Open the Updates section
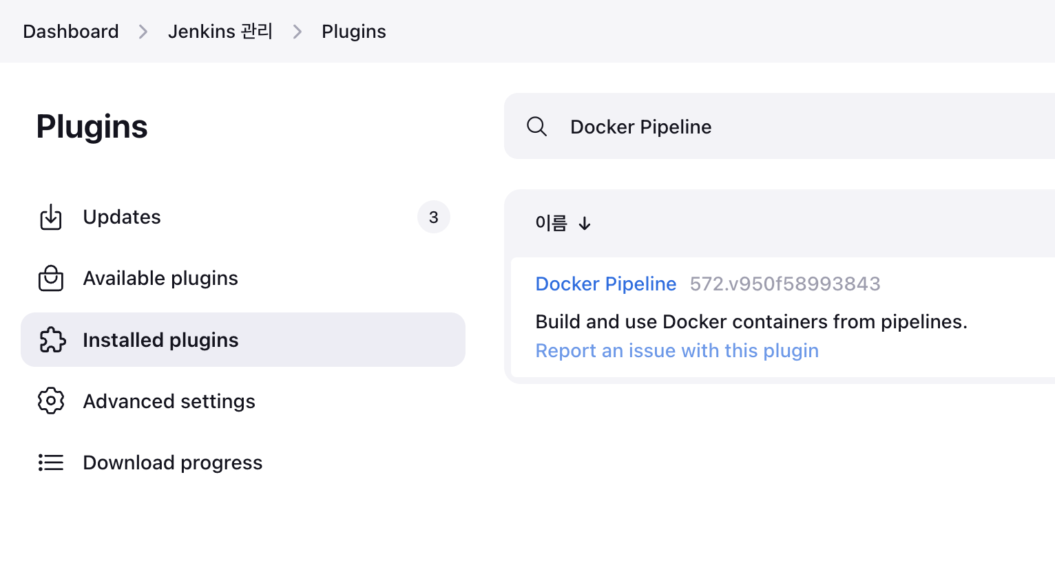 tap(243, 217)
